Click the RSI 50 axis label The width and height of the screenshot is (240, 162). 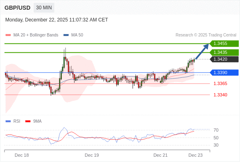point(216,138)
